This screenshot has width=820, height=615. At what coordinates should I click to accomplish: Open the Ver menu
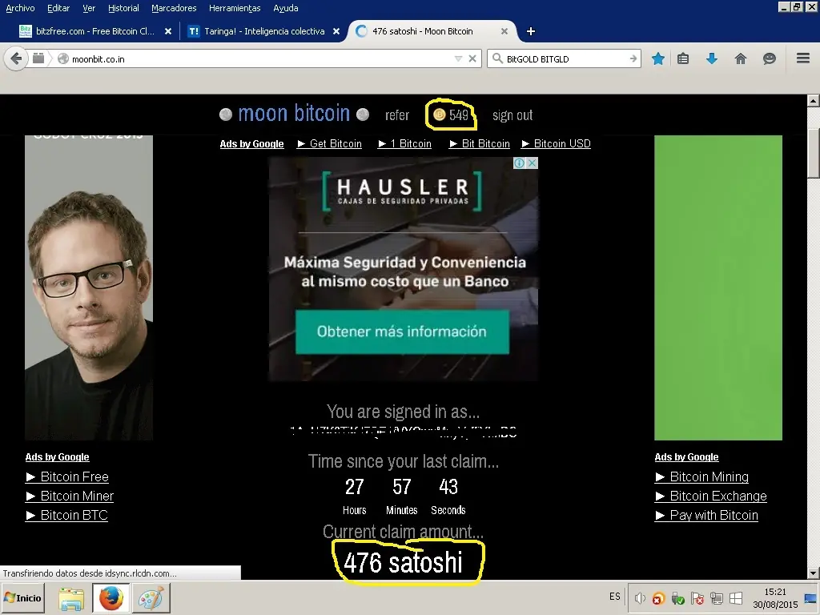[x=89, y=8]
